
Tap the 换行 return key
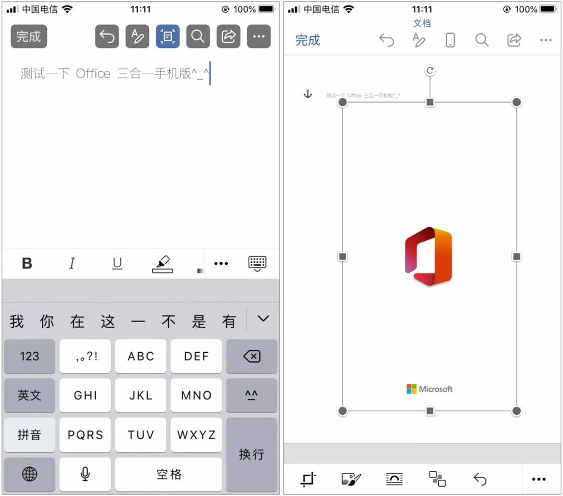(252, 454)
